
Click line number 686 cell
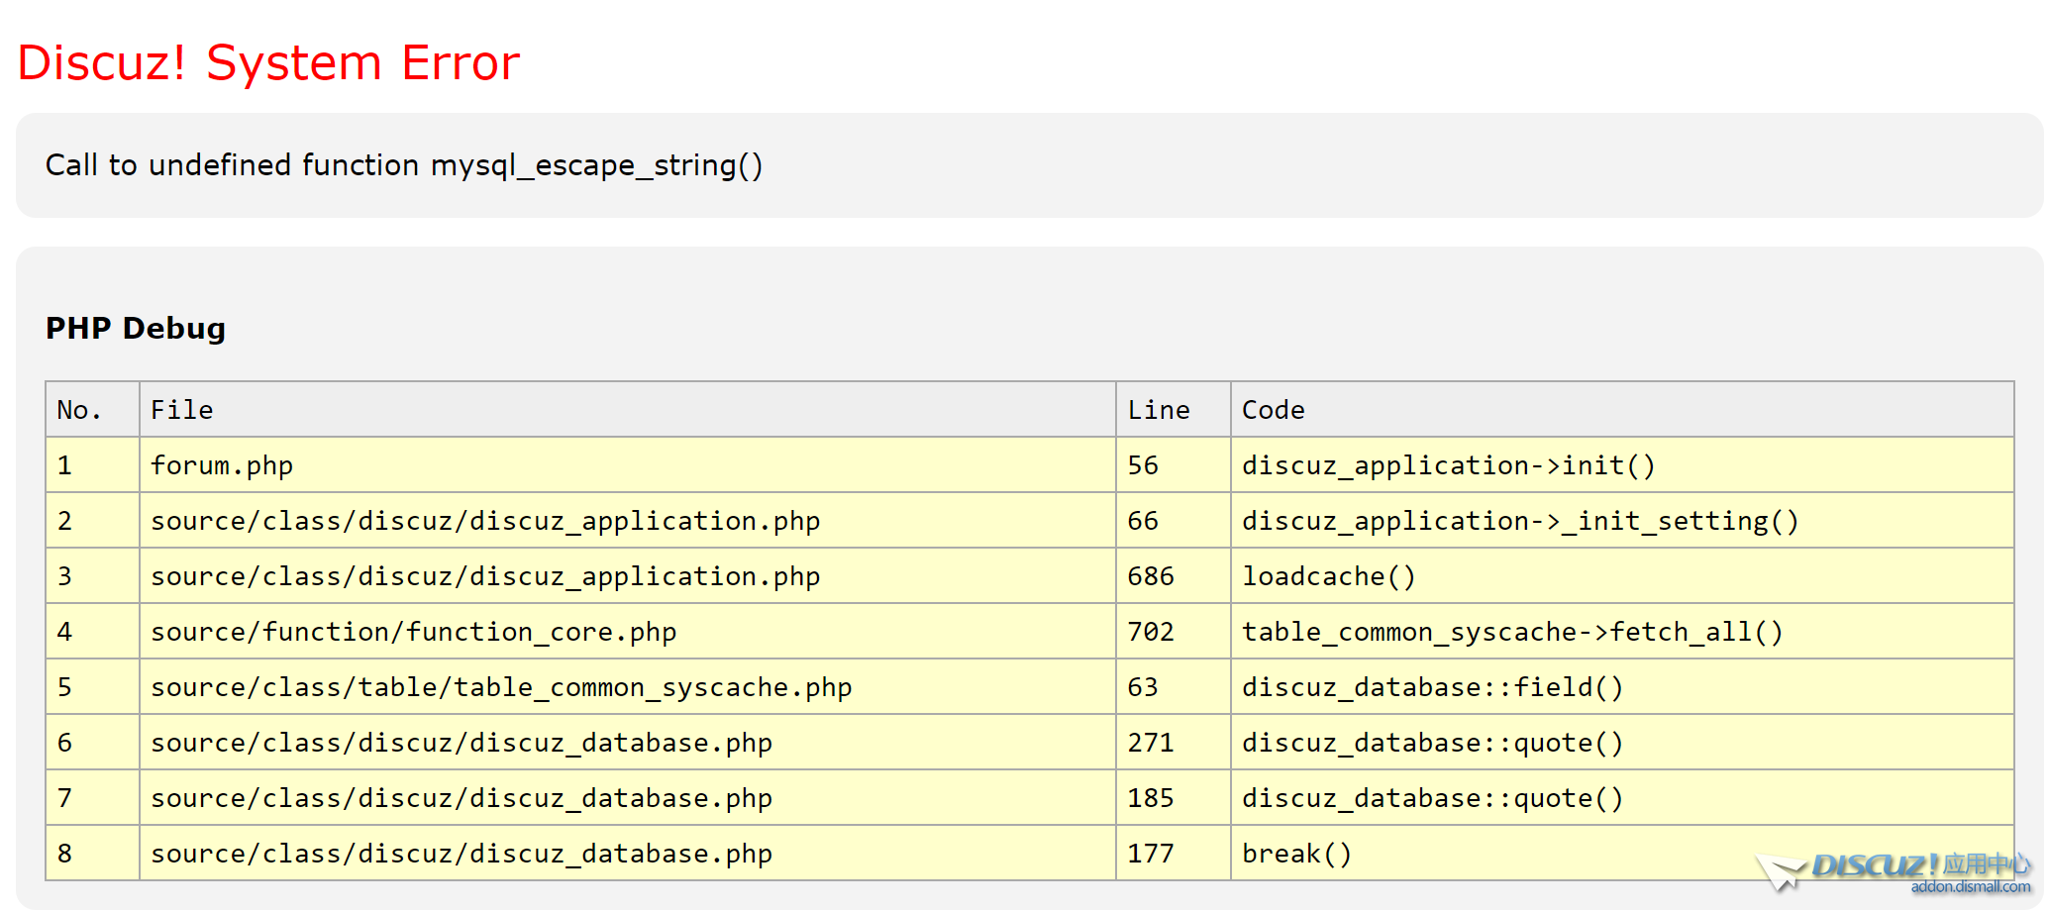(1151, 576)
